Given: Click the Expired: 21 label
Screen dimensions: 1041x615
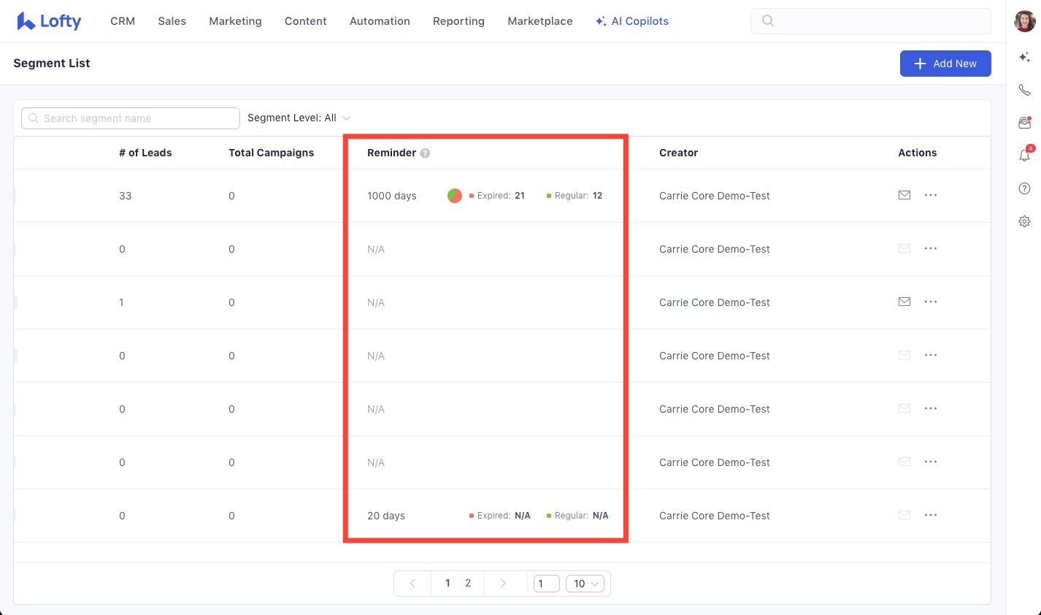Looking at the screenshot, I should 497,196.
